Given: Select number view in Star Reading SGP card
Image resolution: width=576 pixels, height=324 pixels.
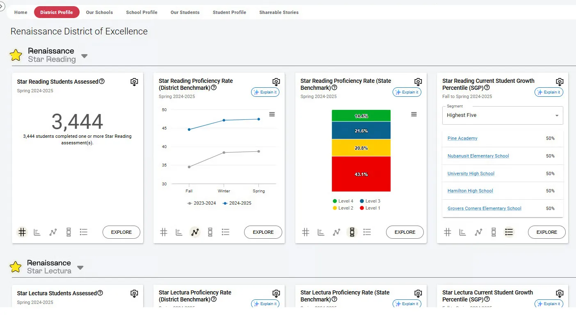Looking at the screenshot, I should pyautogui.click(x=448, y=232).
